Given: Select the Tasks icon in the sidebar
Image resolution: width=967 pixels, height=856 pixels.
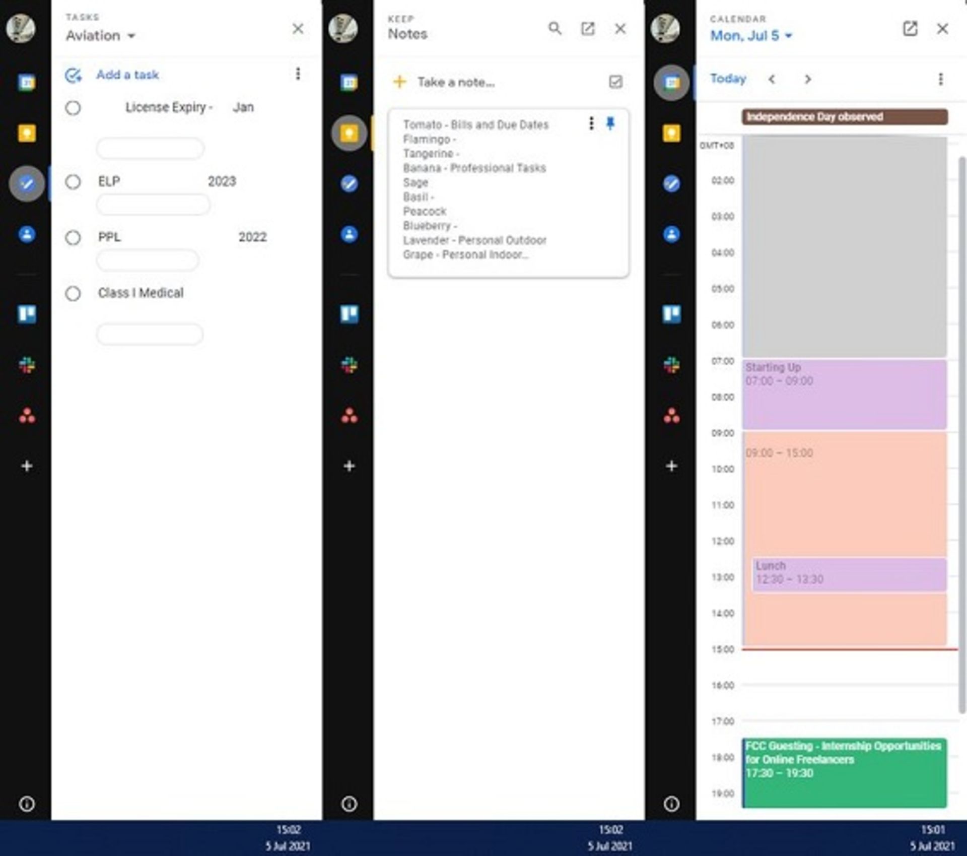Looking at the screenshot, I should point(26,183).
